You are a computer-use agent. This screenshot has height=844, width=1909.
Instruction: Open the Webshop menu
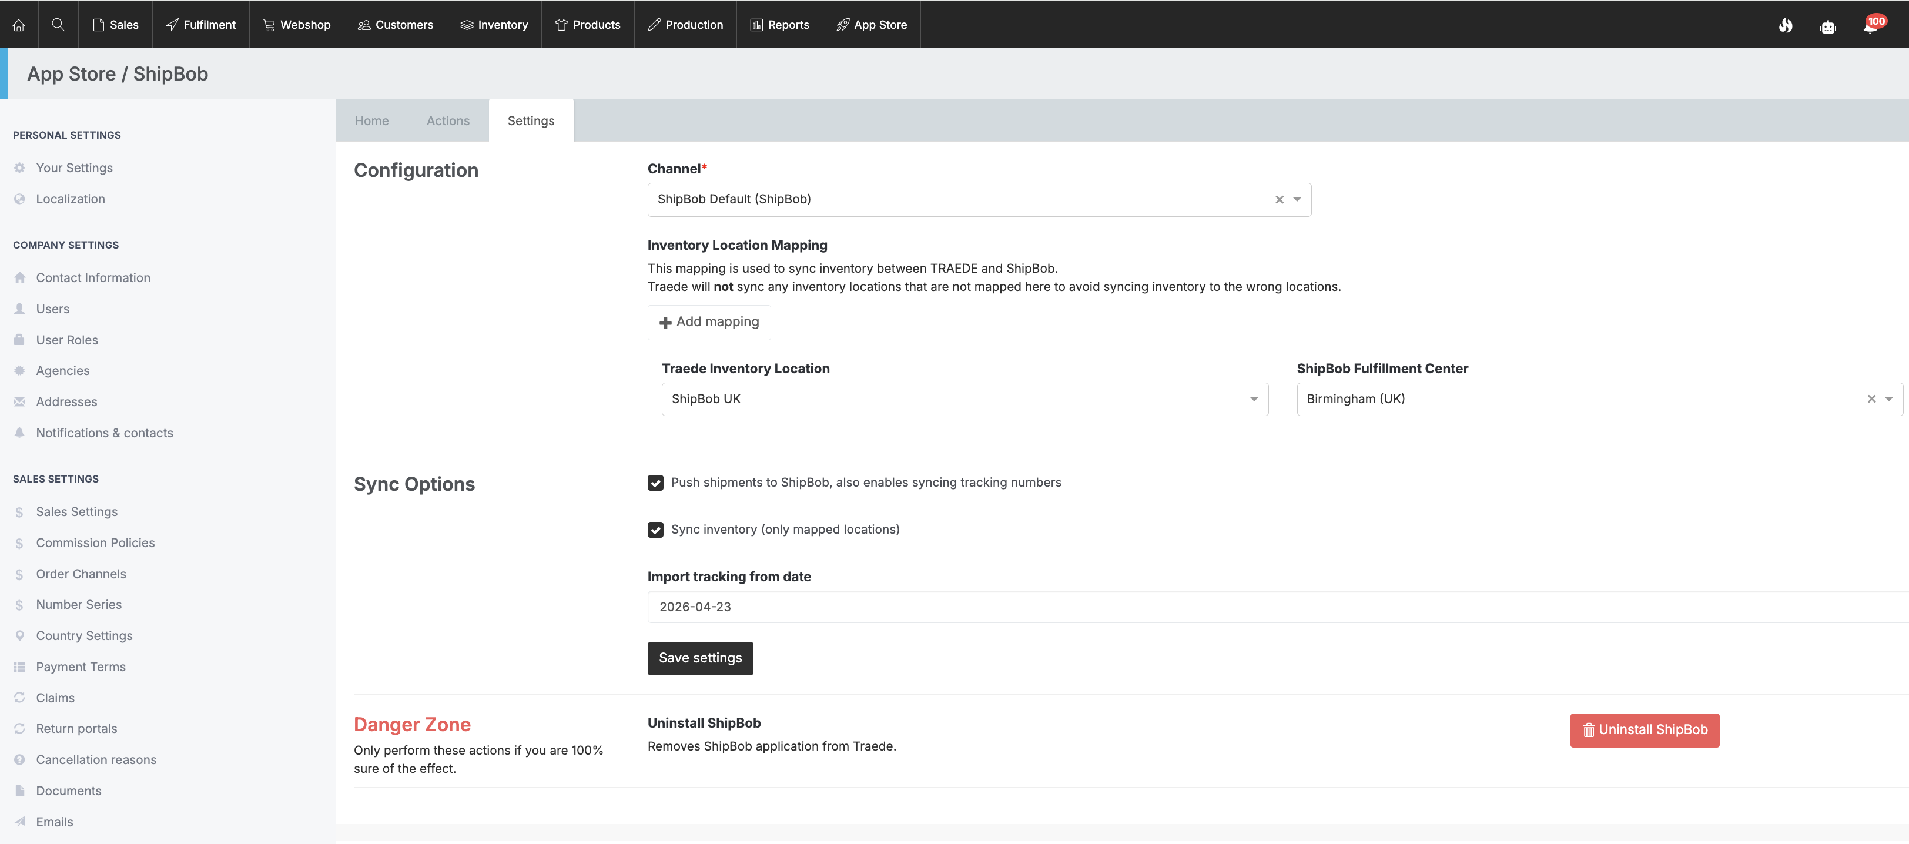pyautogui.click(x=296, y=25)
